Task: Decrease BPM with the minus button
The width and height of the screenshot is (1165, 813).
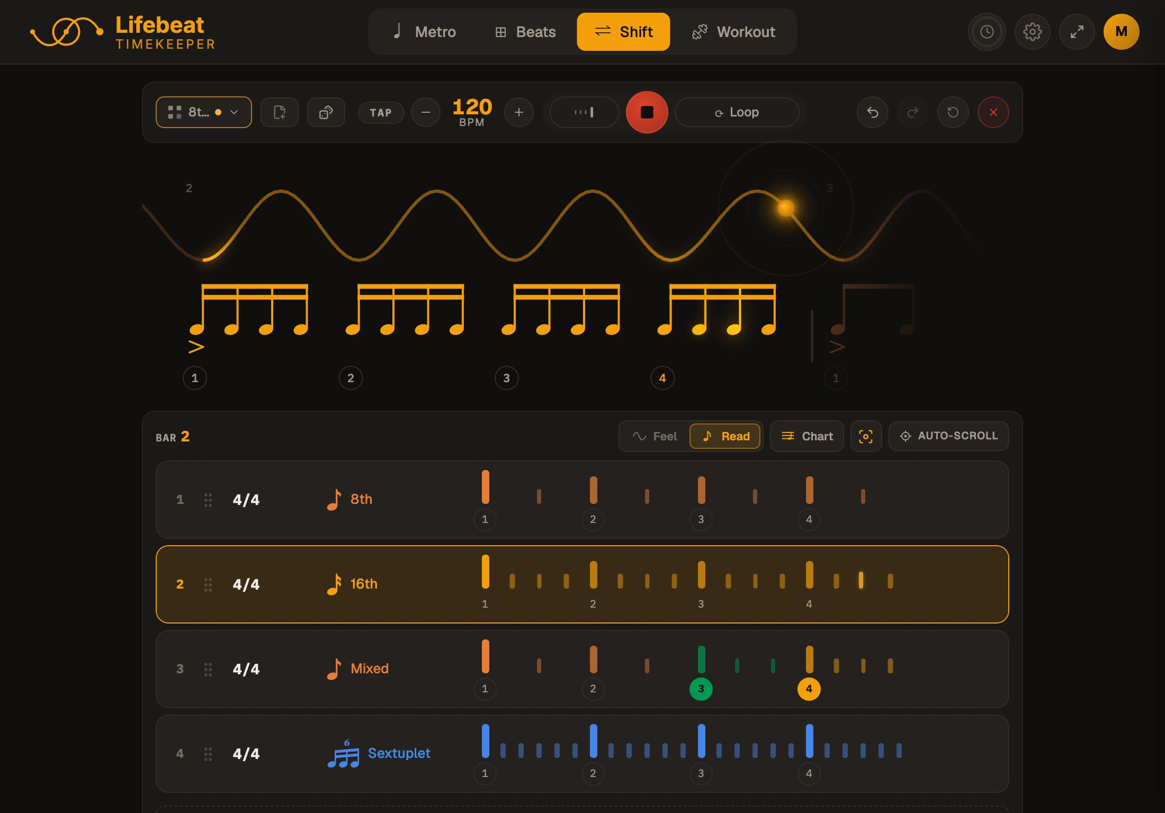Action: (x=426, y=112)
